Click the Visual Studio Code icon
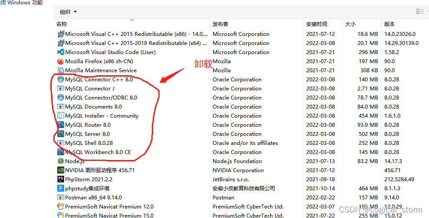This screenshot has height=218, width=429. 60,52
